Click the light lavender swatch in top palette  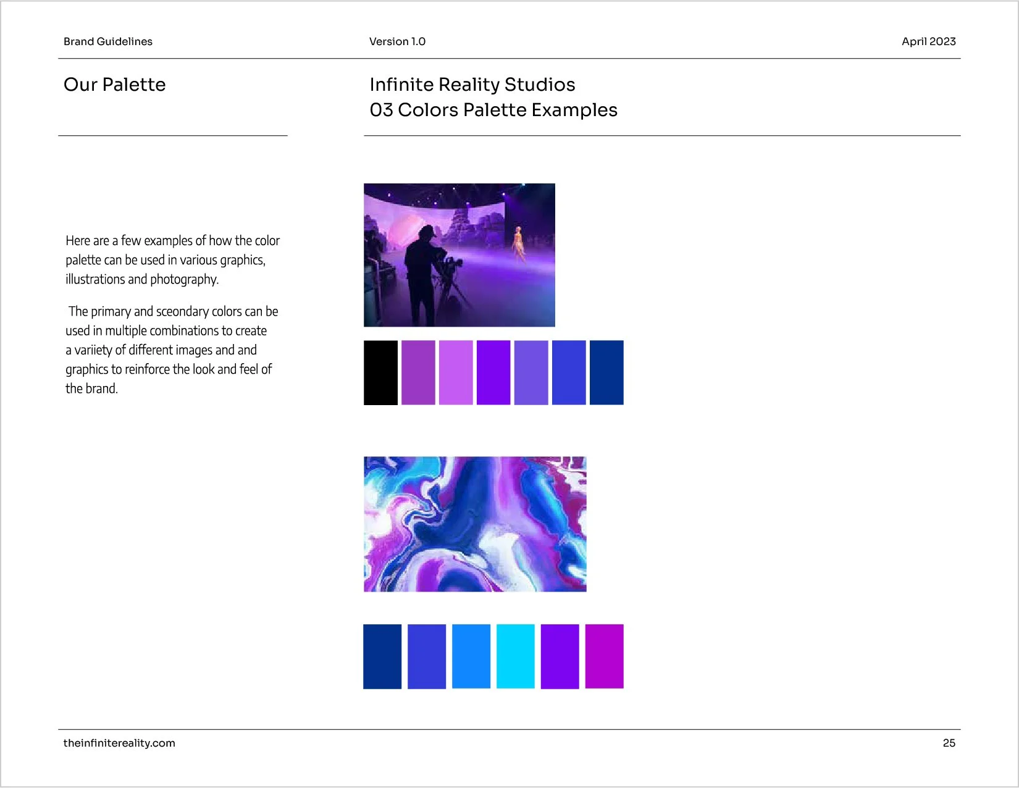coord(456,372)
